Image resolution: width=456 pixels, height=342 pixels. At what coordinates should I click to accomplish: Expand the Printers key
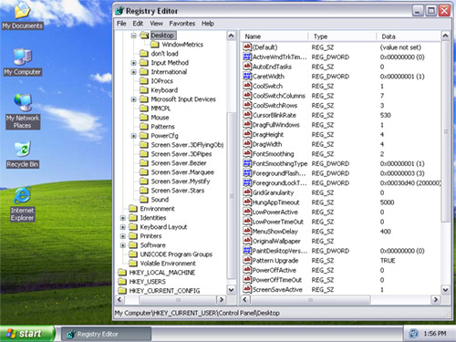tap(123, 236)
